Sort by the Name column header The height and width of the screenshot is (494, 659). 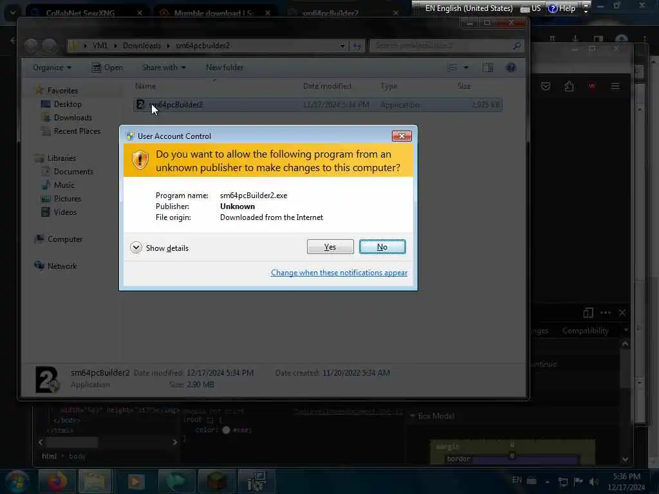(145, 86)
